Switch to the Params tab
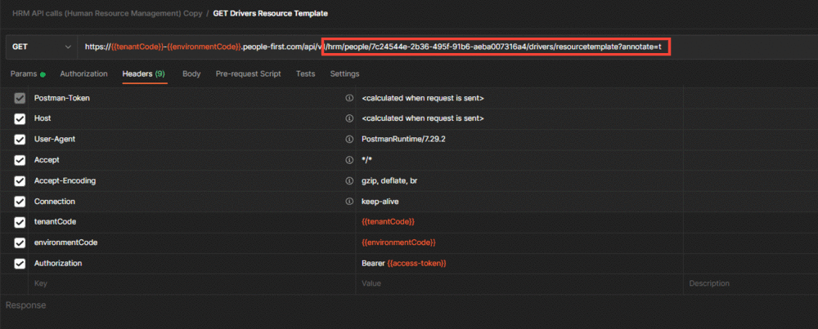The height and width of the screenshot is (329, 818). click(28, 74)
